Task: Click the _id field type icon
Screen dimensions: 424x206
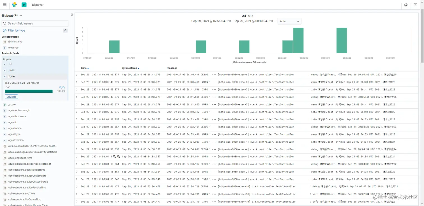Action: pyautogui.click(x=5, y=64)
